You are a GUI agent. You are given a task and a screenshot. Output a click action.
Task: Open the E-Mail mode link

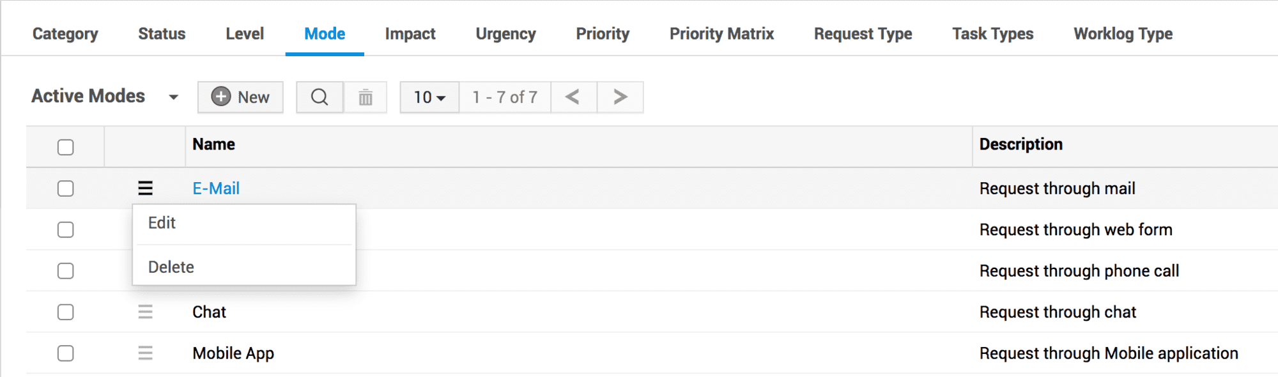pos(216,188)
